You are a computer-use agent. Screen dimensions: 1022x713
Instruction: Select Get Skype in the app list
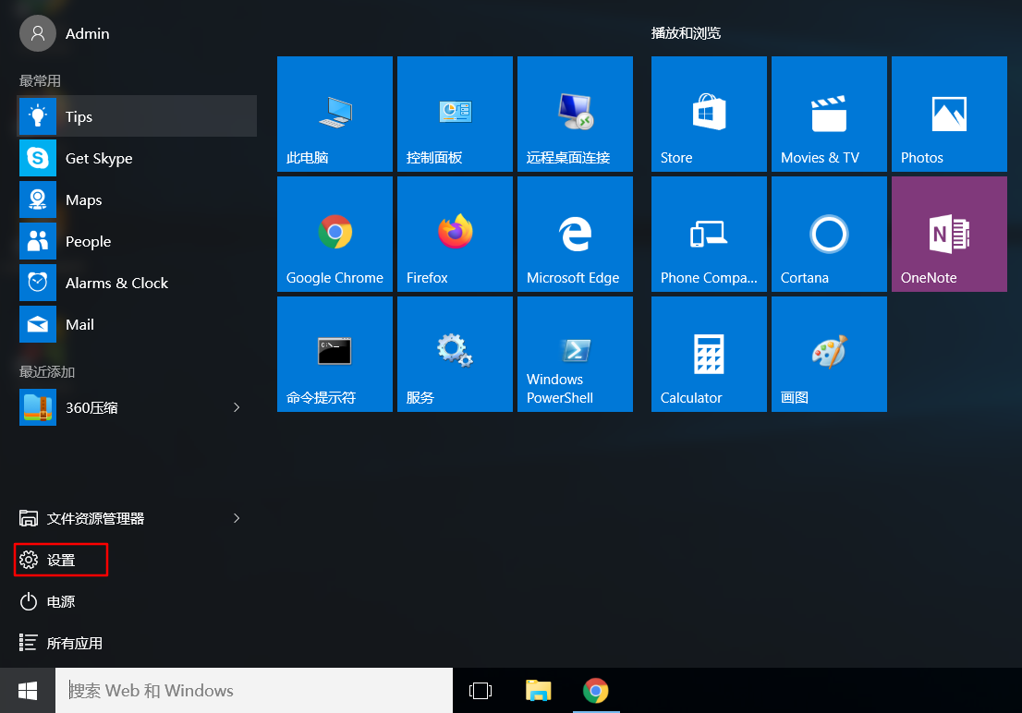click(x=137, y=158)
